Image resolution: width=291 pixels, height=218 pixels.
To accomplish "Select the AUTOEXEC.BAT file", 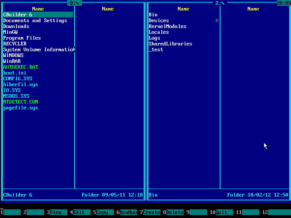I will click(x=21, y=67).
